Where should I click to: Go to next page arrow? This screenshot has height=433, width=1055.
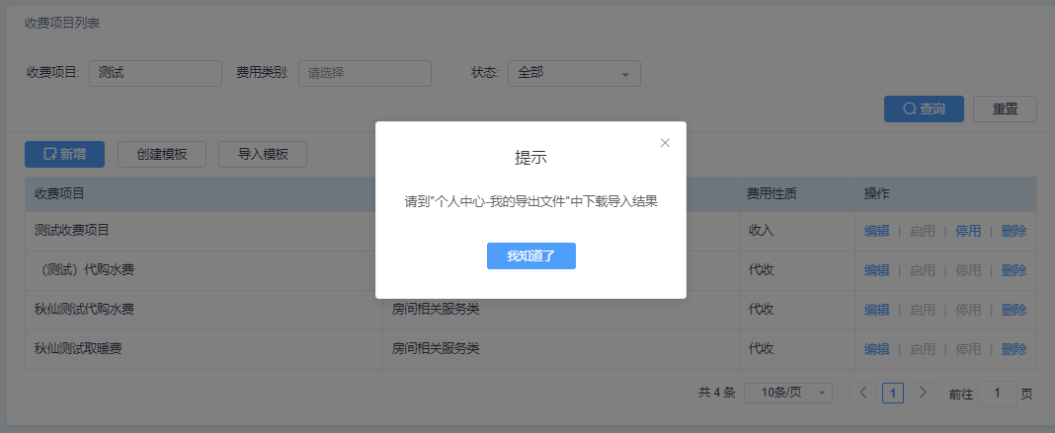[923, 393]
